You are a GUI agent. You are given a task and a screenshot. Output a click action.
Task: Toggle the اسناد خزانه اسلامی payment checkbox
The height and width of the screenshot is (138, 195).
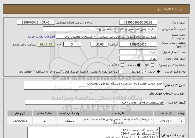[x=120, y=72]
